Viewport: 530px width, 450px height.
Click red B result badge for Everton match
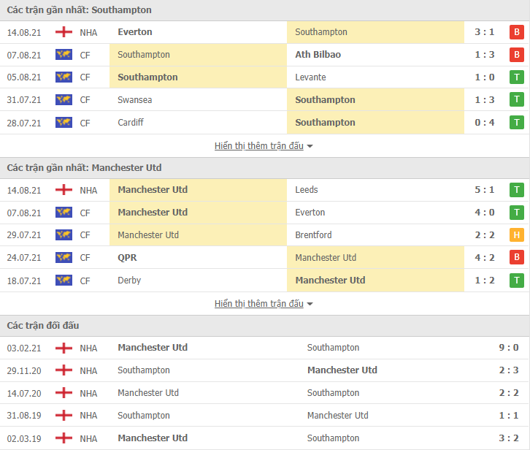(517, 32)
